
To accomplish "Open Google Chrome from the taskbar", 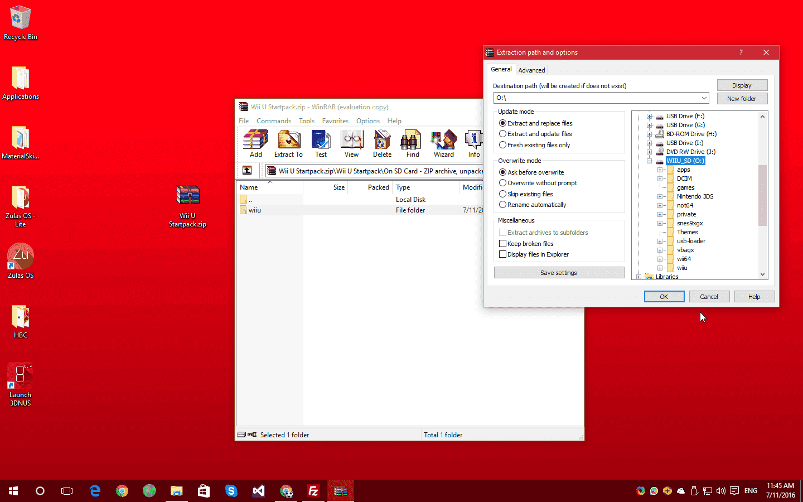I will [122, 491].
